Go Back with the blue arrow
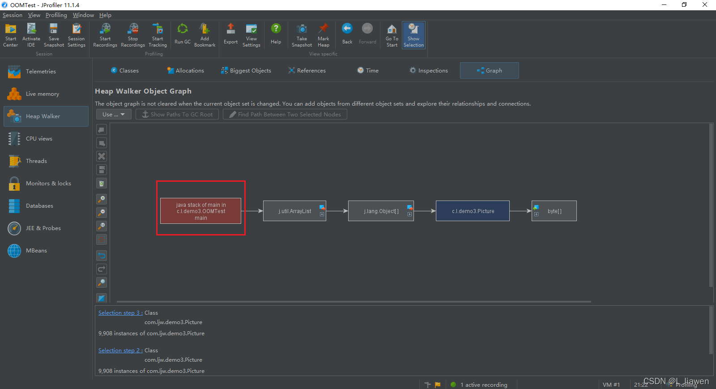Screen dimensions: 716x389 point(347,35)
